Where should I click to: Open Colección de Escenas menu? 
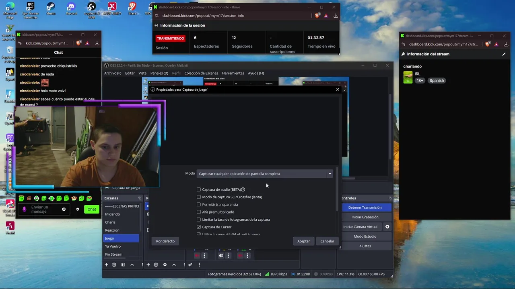[201, 73]
